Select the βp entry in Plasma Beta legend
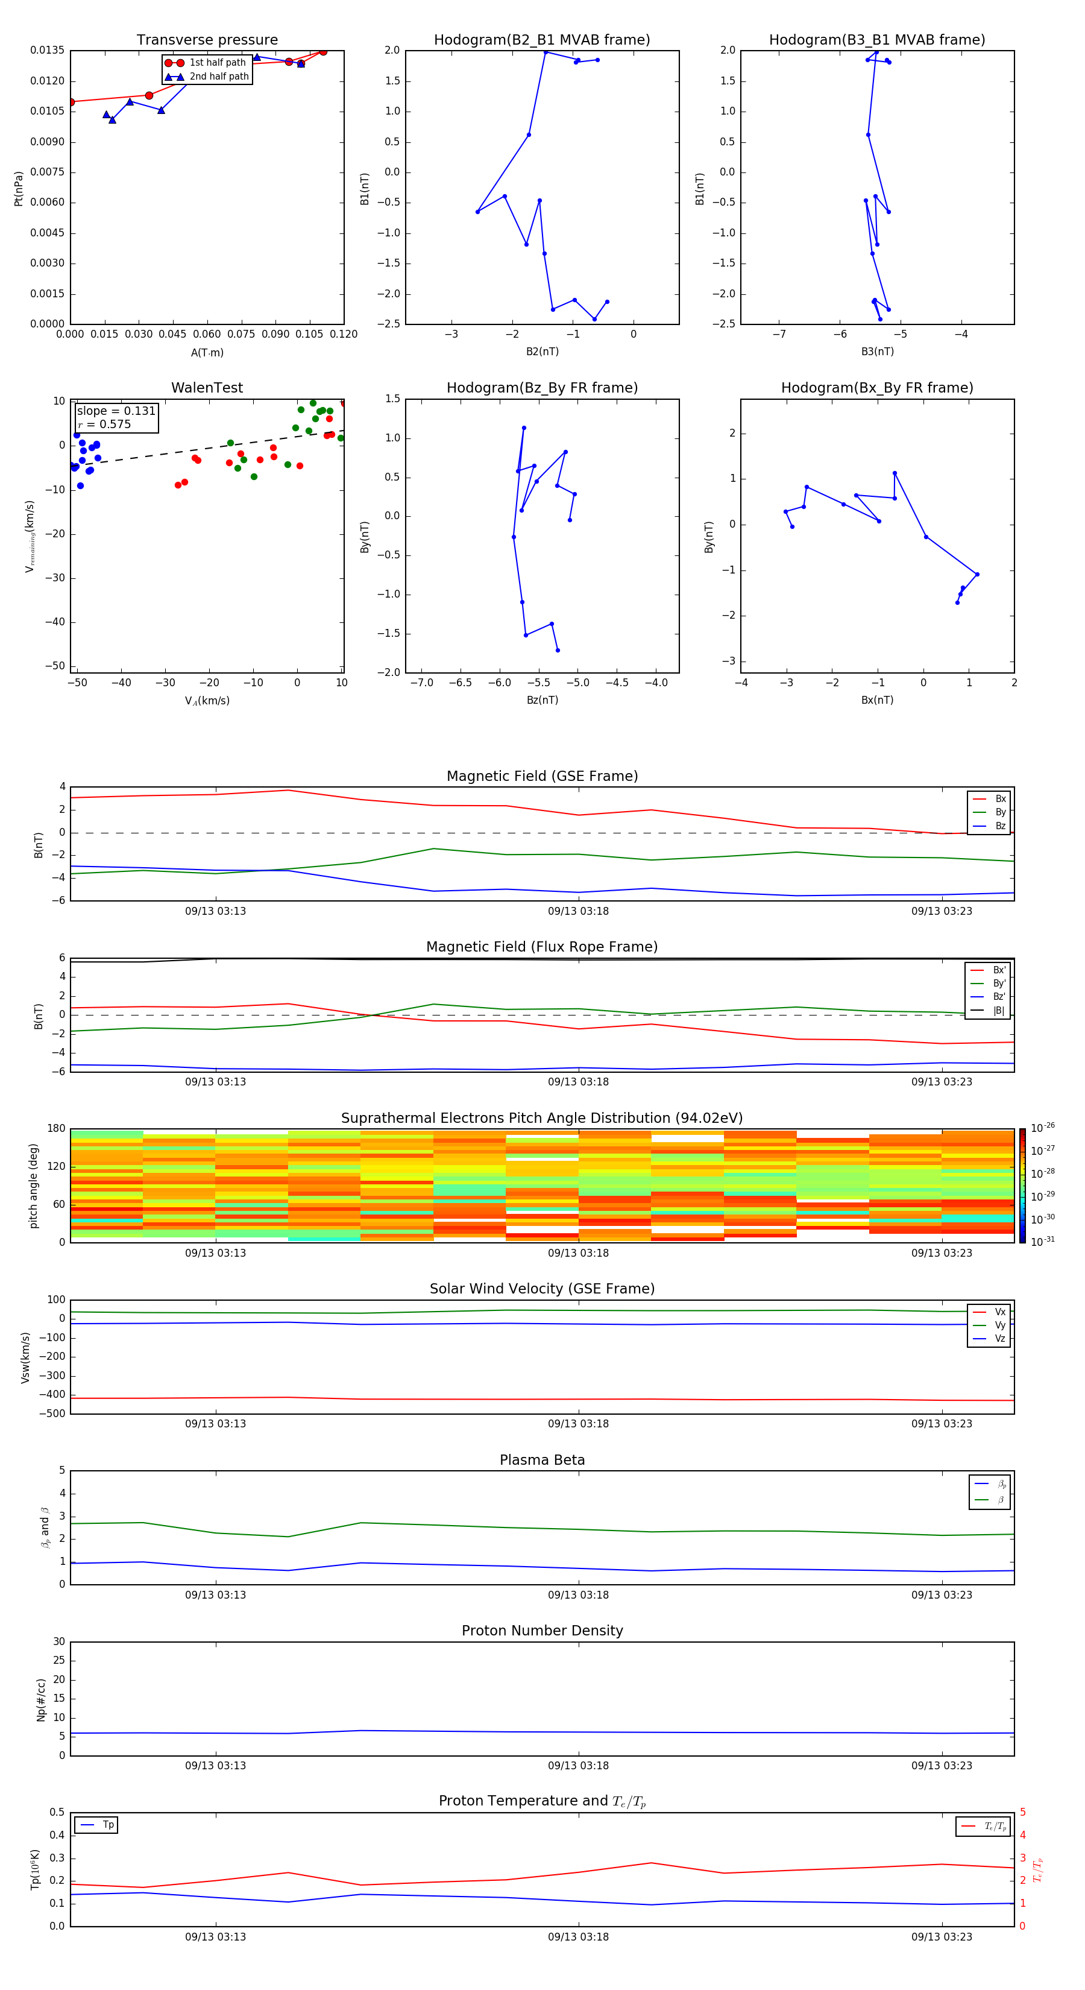This screenshot has width=1085, height=1990. pos(991,1484)
